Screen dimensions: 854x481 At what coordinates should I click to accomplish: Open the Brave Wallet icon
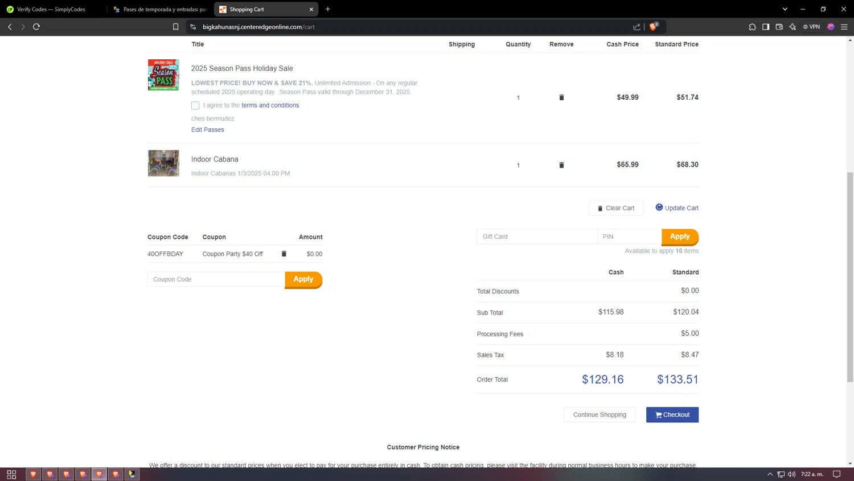coord(779,27)
